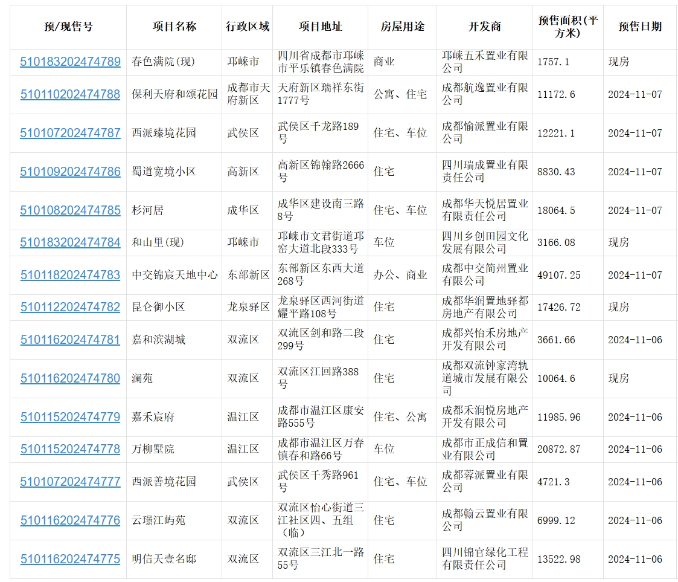Open presale number 510116202474781 link

tap(70, 340)
